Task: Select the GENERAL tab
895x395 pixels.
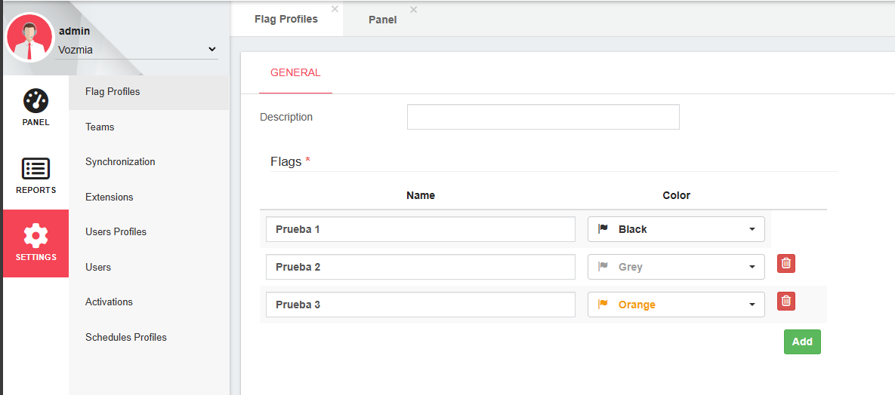Action: pos(295,73)
